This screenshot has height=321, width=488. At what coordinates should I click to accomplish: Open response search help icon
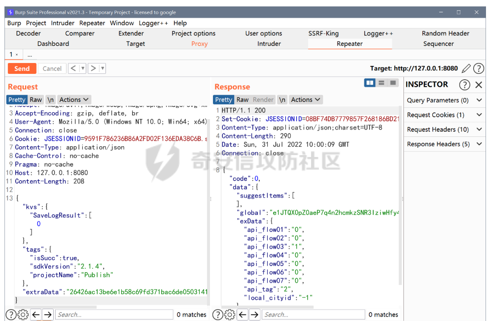coord(217,315)
